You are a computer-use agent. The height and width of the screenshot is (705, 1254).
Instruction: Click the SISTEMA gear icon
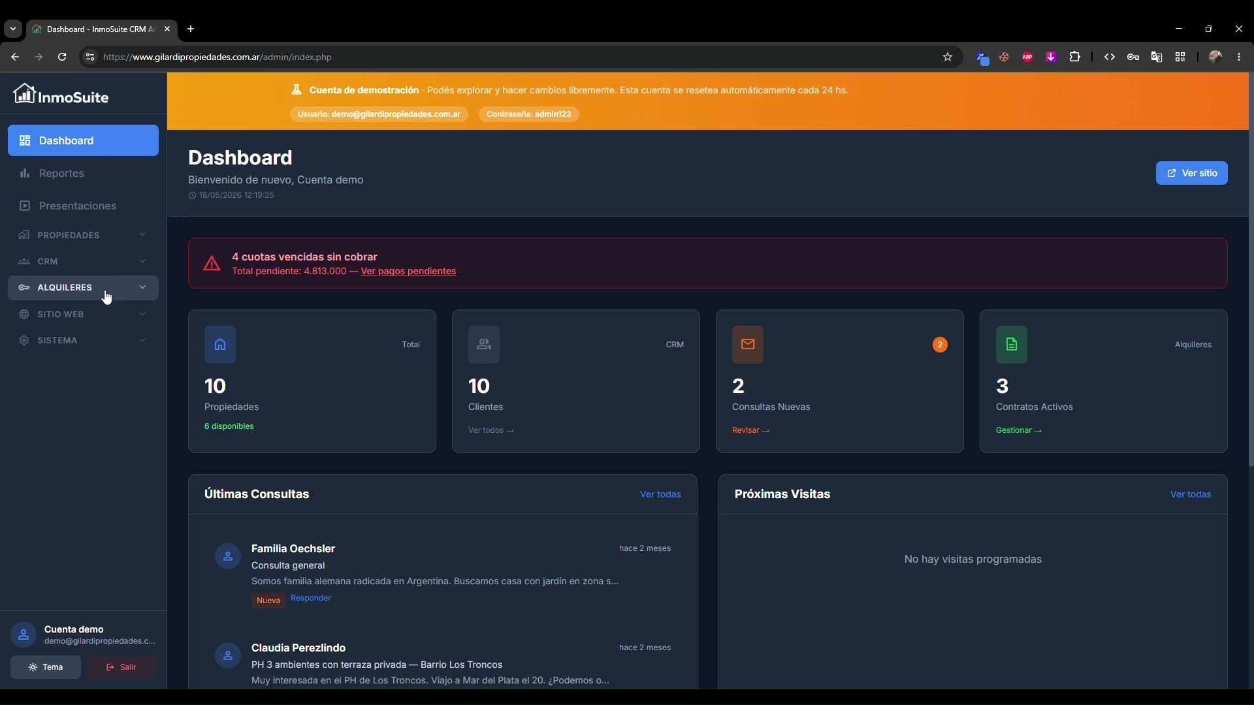tap(24, 341)
